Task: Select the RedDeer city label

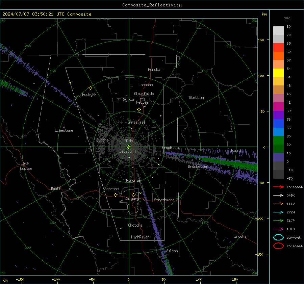Action: click(x=143, y=102)
